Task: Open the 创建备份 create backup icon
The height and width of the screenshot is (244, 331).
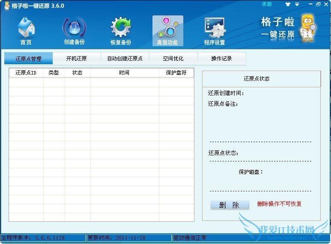Action: pos(75,31)
